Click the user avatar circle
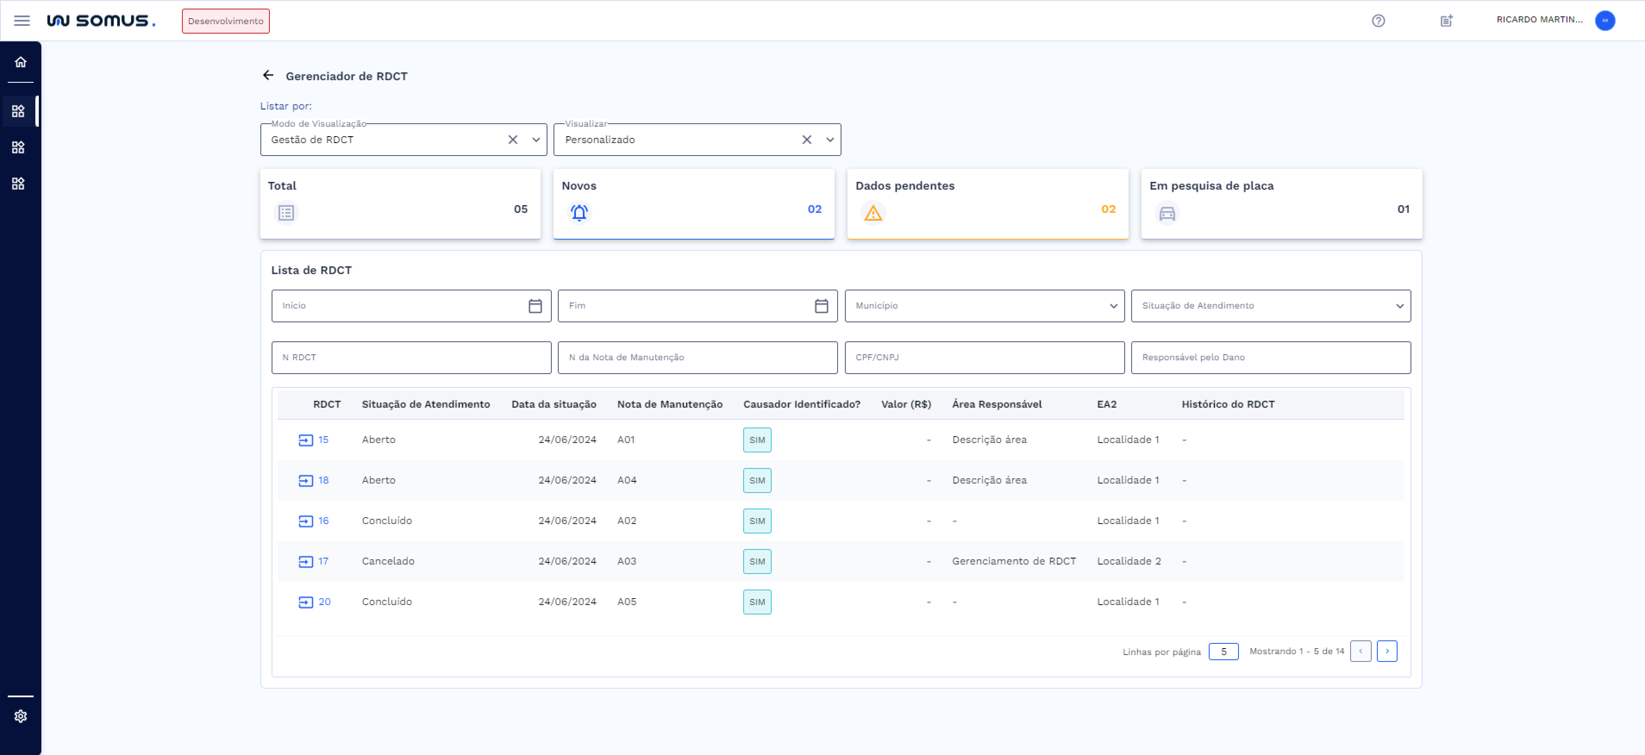Viewport: 1645px width, 755px height. [x=1605, y=20]
